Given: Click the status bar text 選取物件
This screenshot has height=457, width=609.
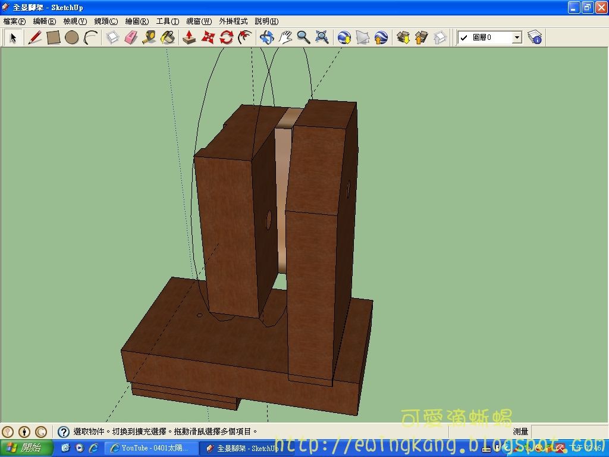Looking at the screenshot, I should click(89, 431).
